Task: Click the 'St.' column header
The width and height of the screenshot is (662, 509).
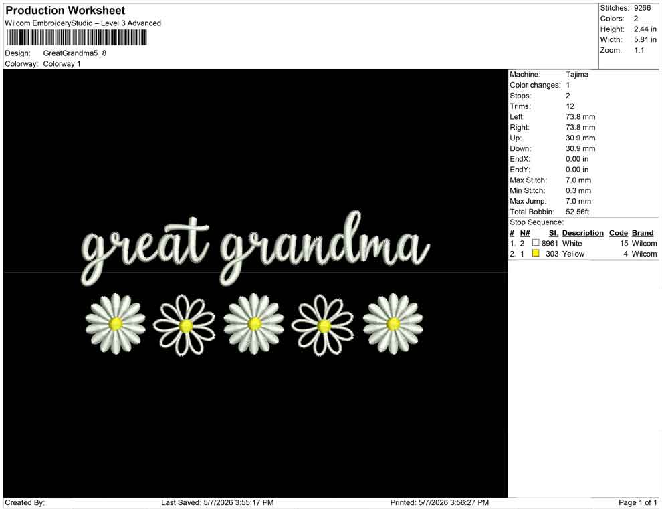Action: point(553,233)
